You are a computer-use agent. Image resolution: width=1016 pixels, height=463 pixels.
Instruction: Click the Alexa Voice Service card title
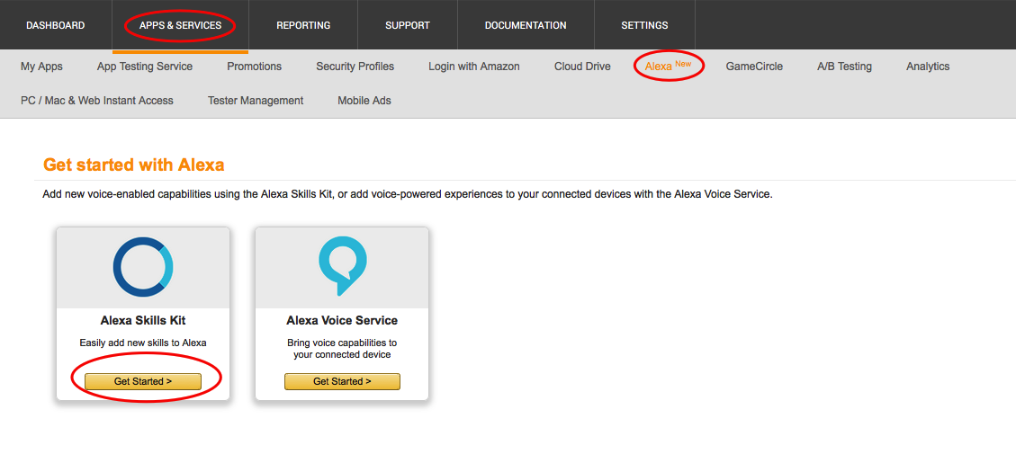[342, 320]
